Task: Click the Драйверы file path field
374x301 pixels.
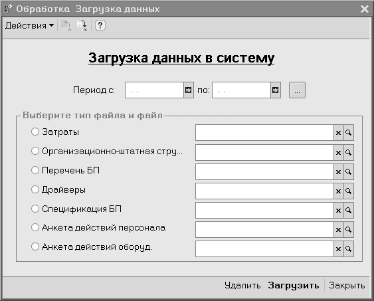Action: coord(264,191)
